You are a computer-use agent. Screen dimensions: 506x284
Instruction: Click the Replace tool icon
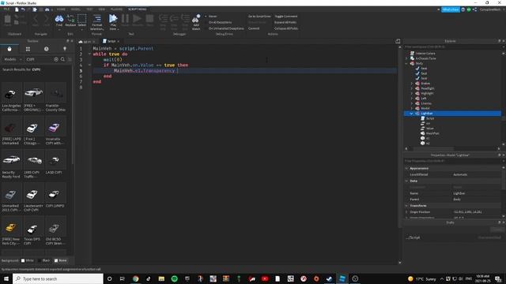(x=70, y=19)
